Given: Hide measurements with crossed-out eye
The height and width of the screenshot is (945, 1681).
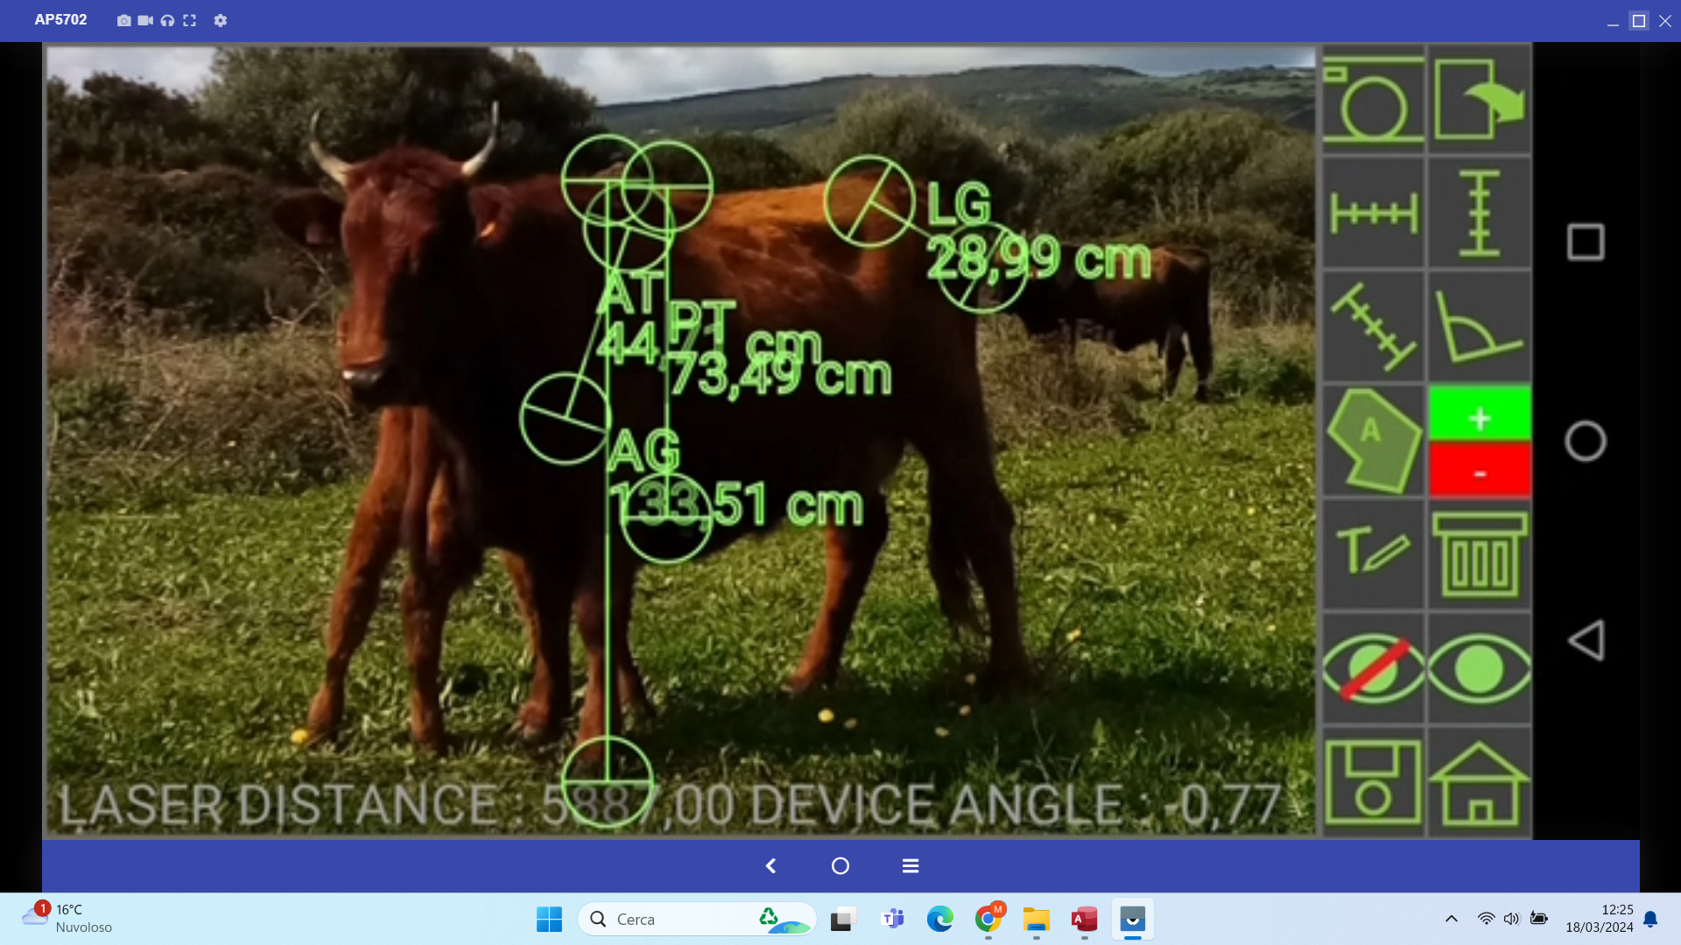Looking at the screenshot, I should (1373, 668).
